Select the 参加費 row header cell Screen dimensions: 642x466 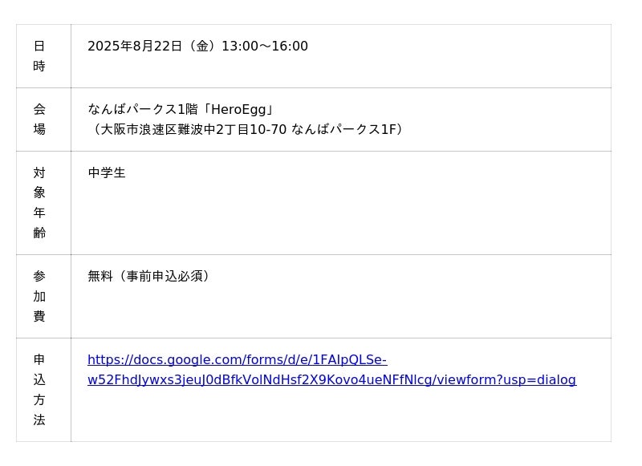(39, 296)
